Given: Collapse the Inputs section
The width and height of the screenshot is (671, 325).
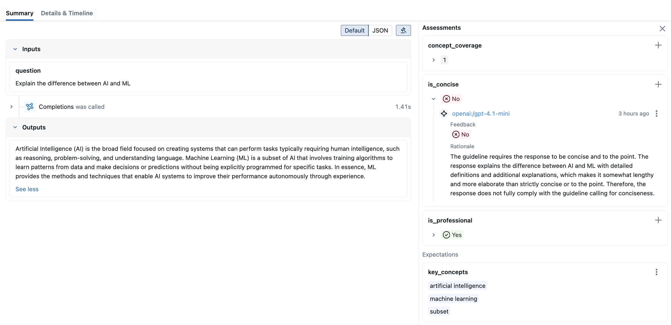Looking at the screenshot, I should click(15, 49).
